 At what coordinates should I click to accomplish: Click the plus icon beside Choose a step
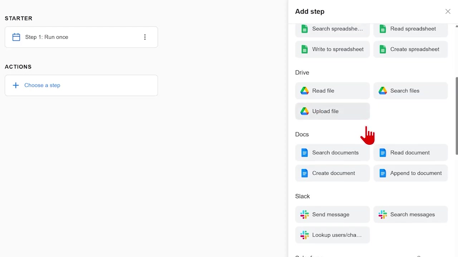point(16,85)
